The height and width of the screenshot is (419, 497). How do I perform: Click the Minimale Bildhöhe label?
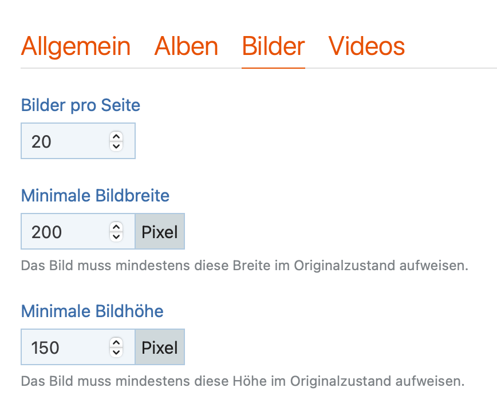[92, 311]
